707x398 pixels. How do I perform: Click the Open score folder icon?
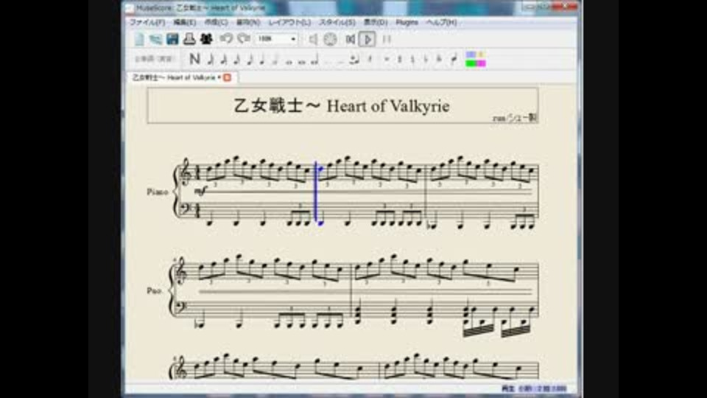click(155, 39)
